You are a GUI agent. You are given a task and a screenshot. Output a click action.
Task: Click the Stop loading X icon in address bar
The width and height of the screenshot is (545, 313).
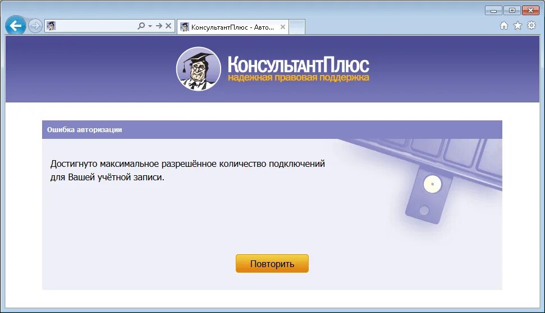(x=168, y=26)
